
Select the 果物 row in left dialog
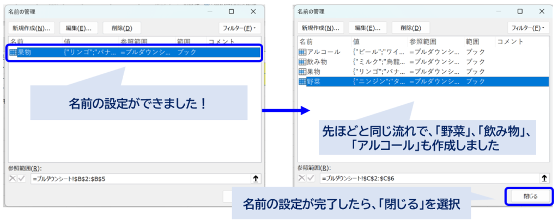click(135, 53)
